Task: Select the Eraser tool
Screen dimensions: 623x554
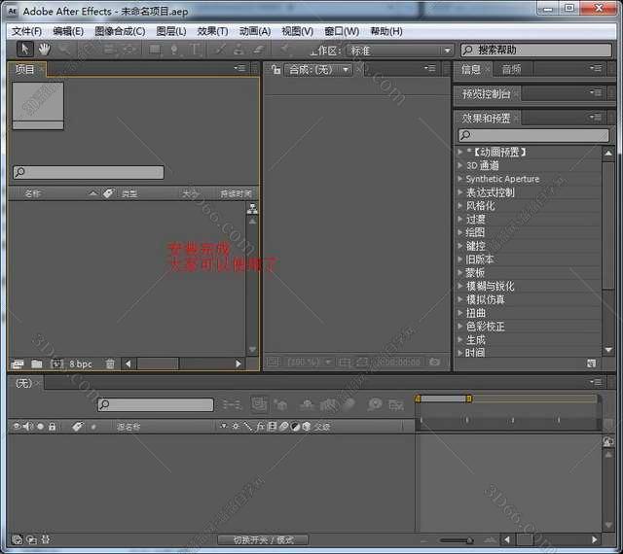Action: pos(258,50)
